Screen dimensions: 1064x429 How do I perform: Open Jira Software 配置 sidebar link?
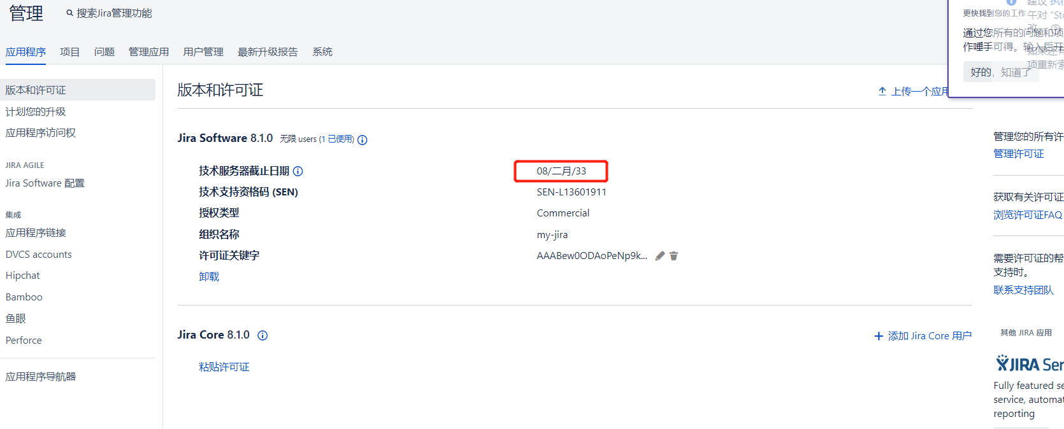coord(45,183)
